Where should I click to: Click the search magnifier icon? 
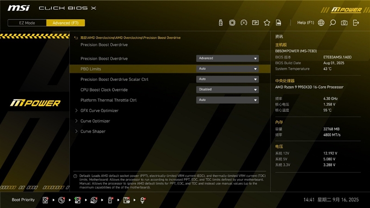[x=333, y=23]
